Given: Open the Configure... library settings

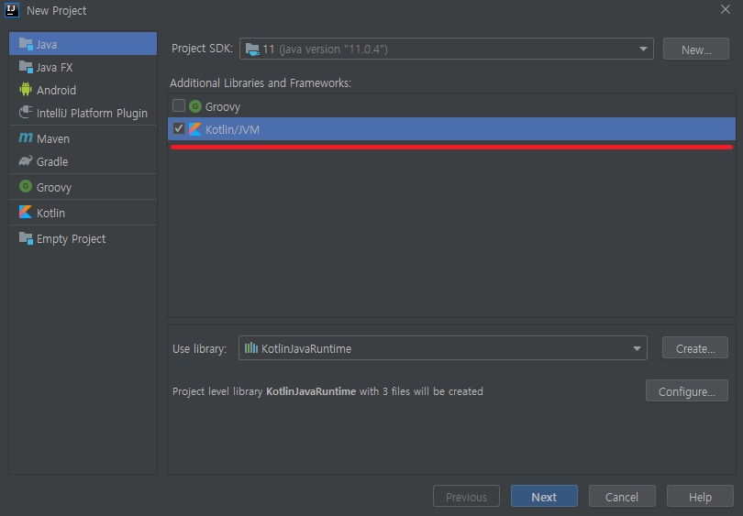Looking at the screenshot, I should point(687,391).
